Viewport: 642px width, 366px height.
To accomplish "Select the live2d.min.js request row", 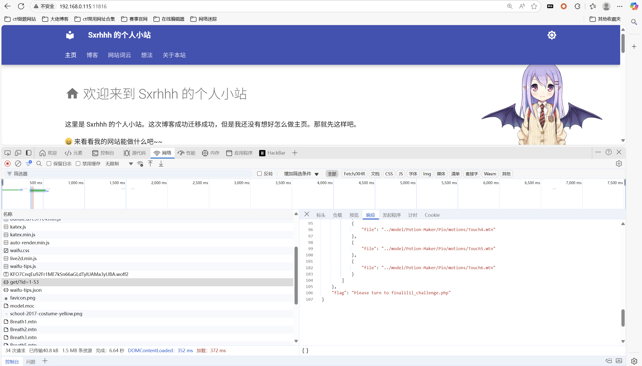I will pyautogui.click(x=148, y=258).
